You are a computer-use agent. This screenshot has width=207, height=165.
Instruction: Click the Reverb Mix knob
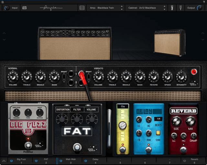coord(191,121)
